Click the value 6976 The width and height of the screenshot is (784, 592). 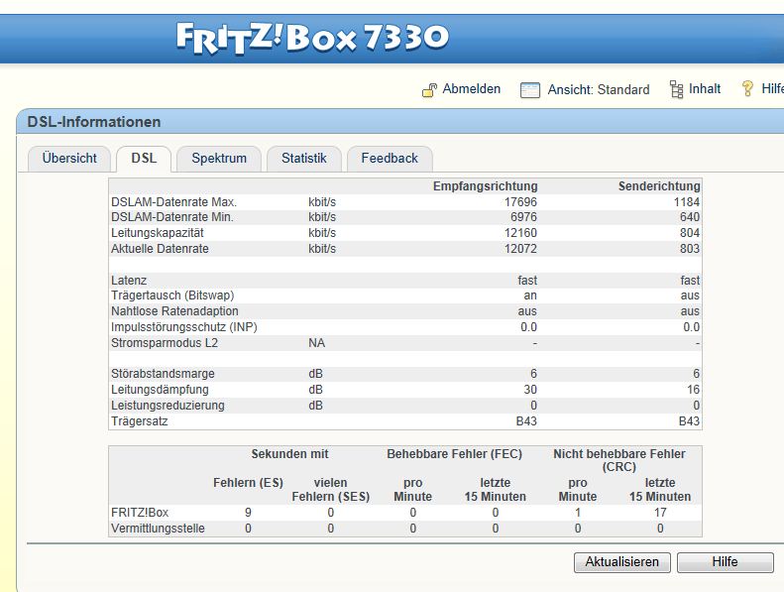click(x=523, y=217)
